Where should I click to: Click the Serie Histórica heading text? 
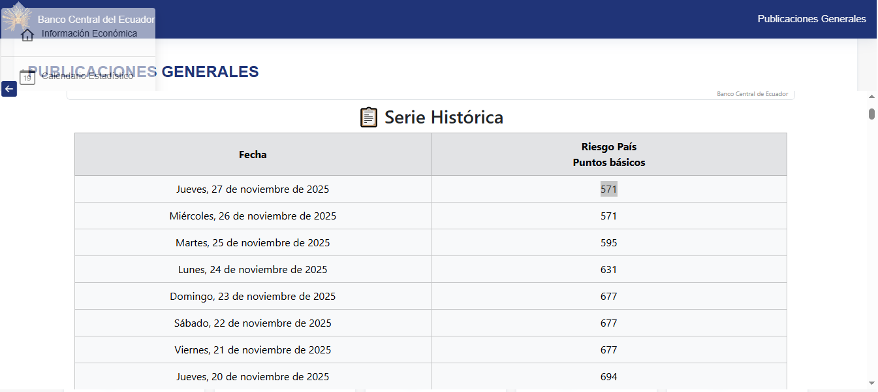(443, 118)
